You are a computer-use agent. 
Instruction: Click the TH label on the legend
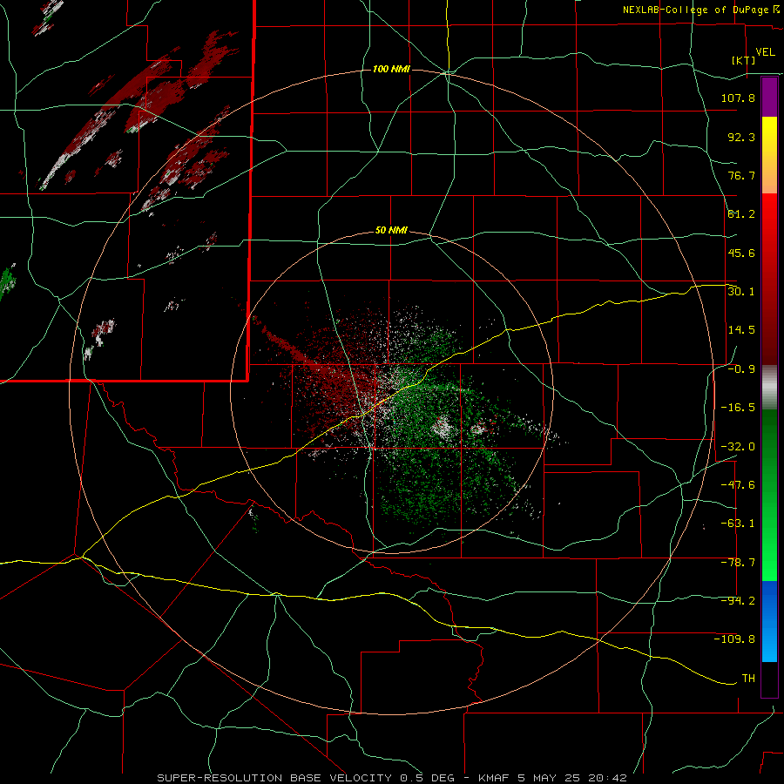(748, 678)
